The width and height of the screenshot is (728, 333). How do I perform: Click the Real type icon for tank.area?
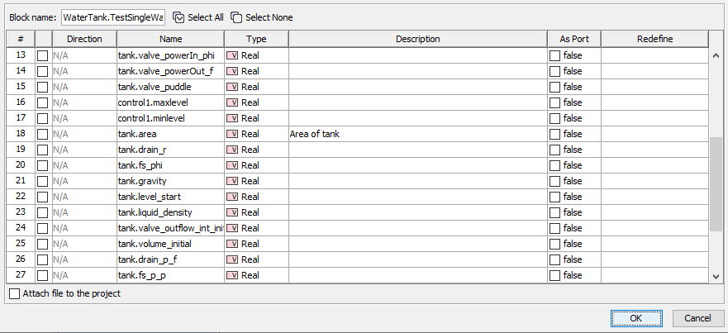click(232, 134)
